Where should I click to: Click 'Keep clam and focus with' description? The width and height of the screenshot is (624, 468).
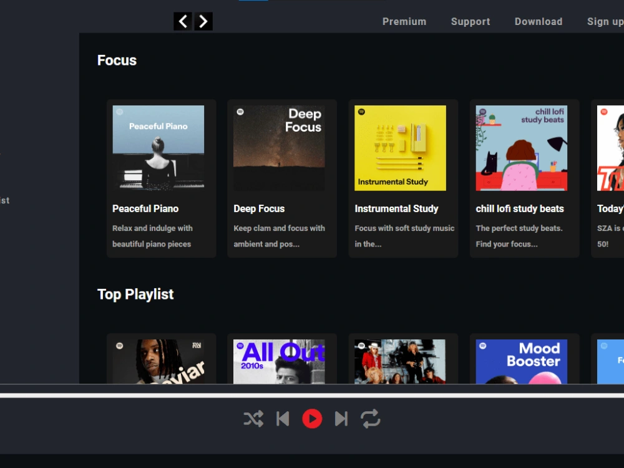point(279,228)
